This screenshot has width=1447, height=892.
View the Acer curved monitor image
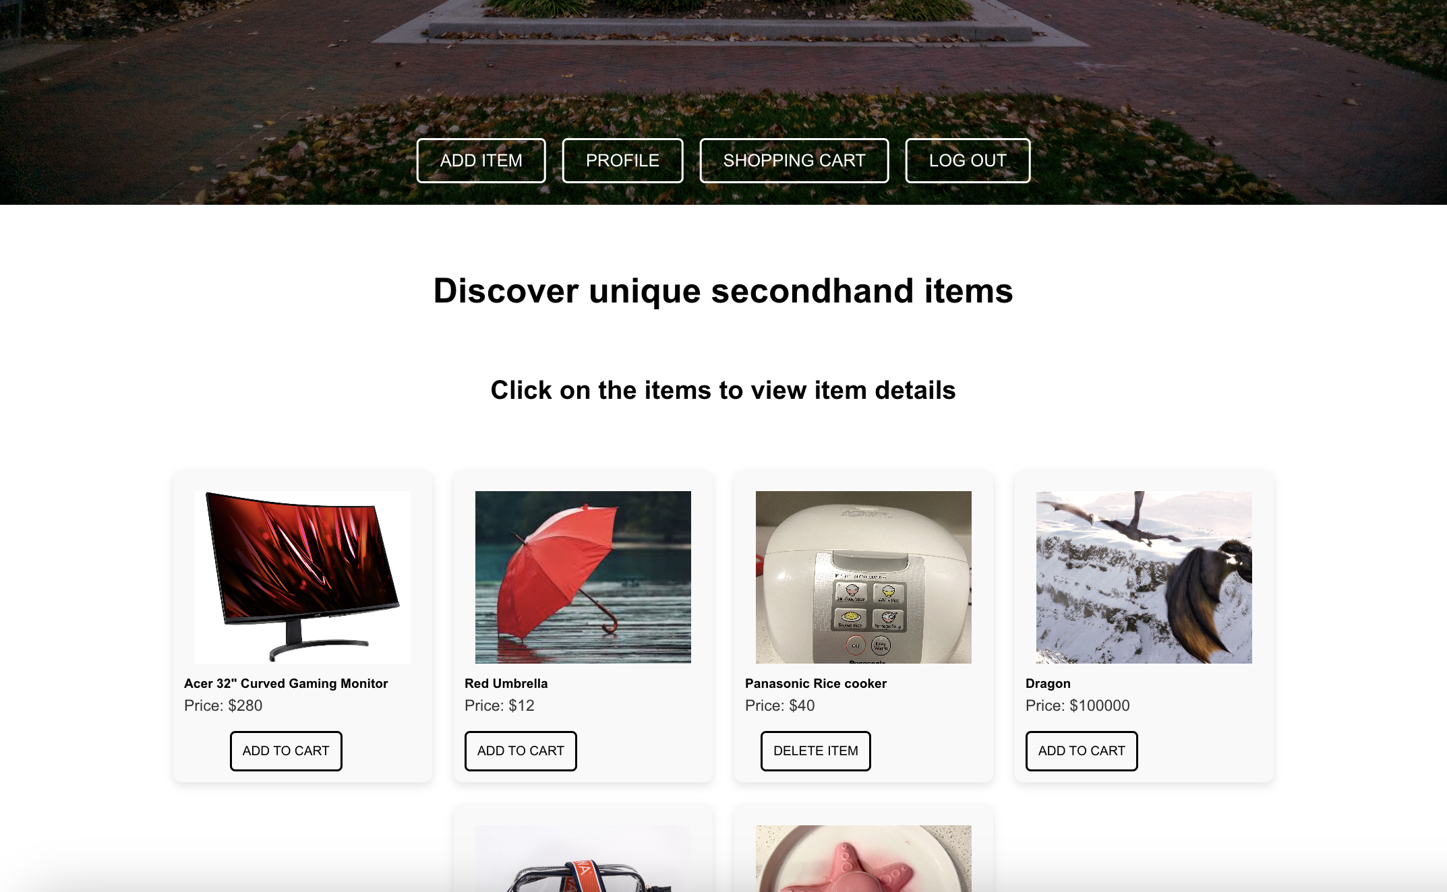pyautogui.click(x=303, y=577)
